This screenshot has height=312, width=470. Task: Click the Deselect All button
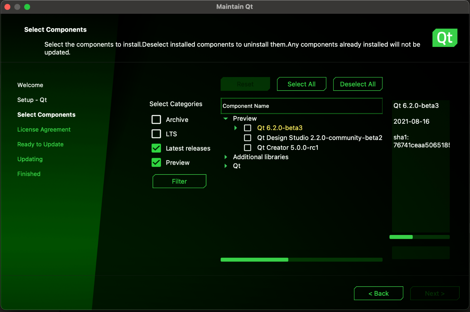coord(358,84)
